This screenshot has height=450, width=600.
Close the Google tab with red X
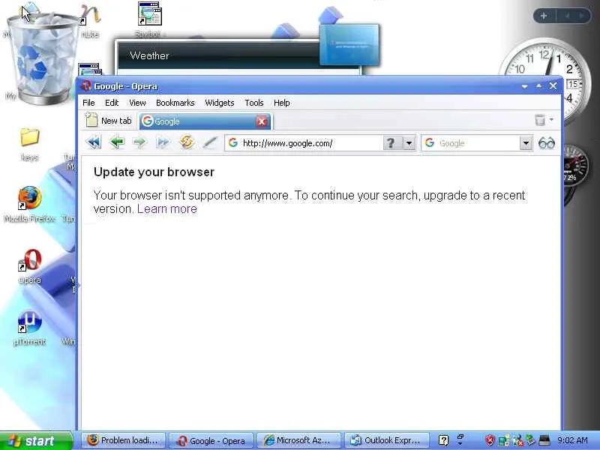click(x=262, y=121)
